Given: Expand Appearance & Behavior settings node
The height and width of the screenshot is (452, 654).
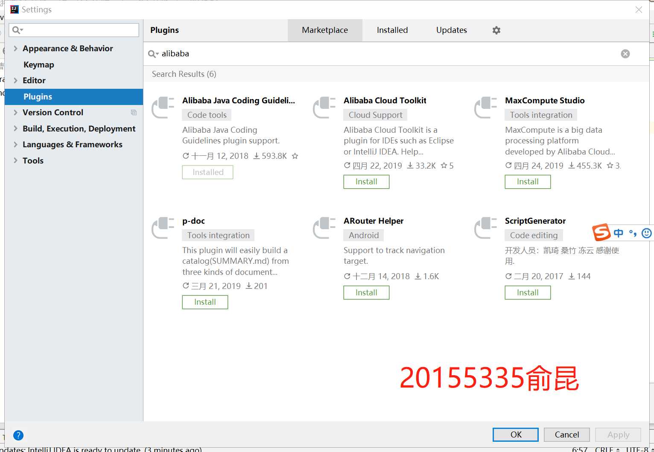Looking at the screenshot, I should (15, 48).
